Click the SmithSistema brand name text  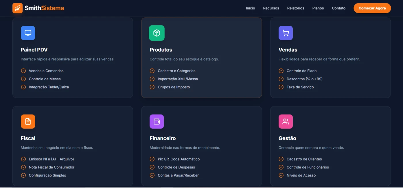44,8
